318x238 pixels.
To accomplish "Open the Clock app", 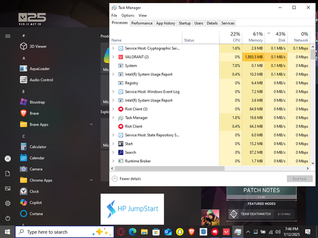I will tap(29, 192).
